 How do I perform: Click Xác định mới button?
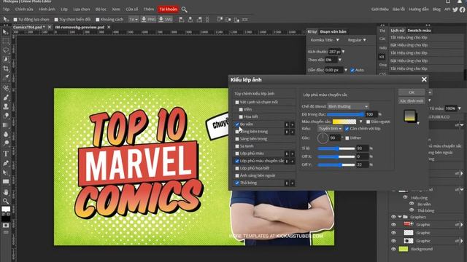[x=412, y=101]
